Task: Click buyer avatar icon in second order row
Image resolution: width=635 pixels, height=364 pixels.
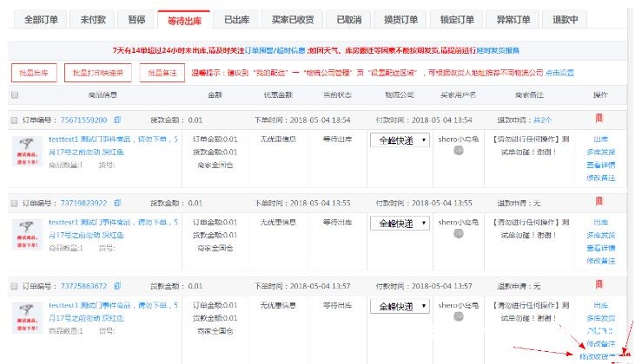Action: (458, 234)
